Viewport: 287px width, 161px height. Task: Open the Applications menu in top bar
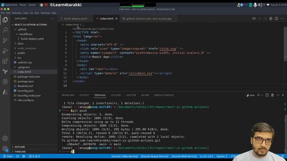pos(9,5)
